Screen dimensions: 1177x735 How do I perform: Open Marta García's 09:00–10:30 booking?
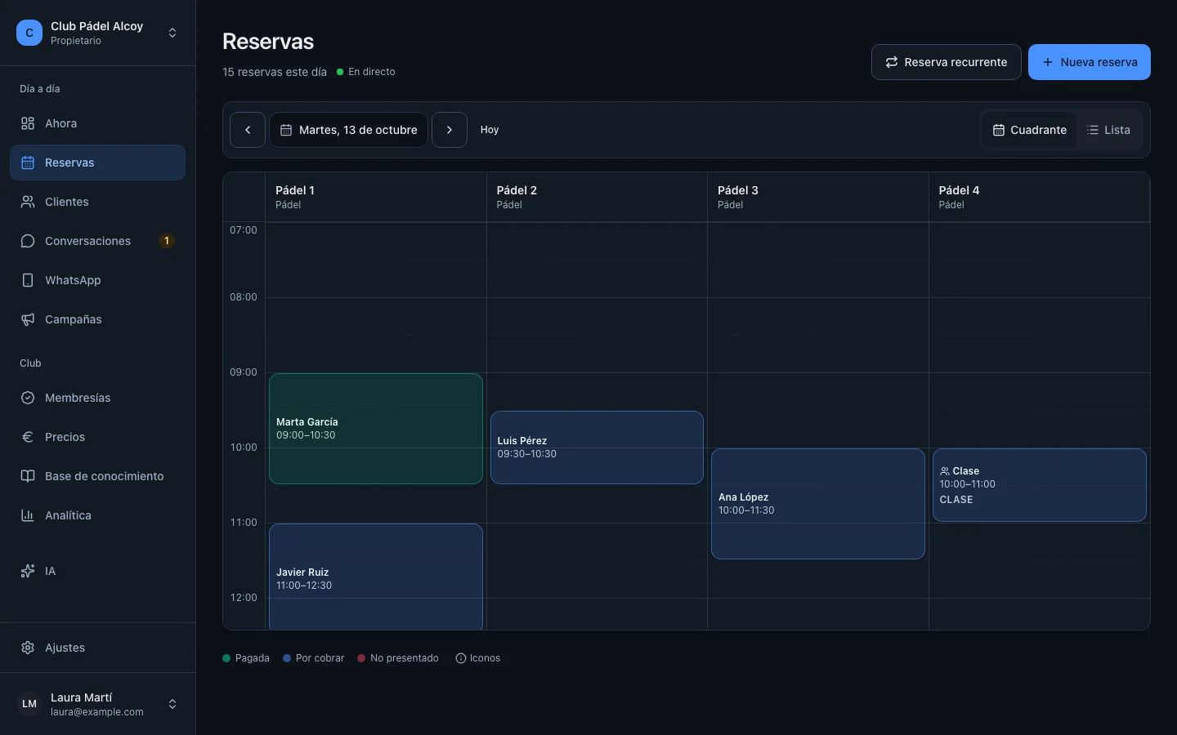click(376, 429)
